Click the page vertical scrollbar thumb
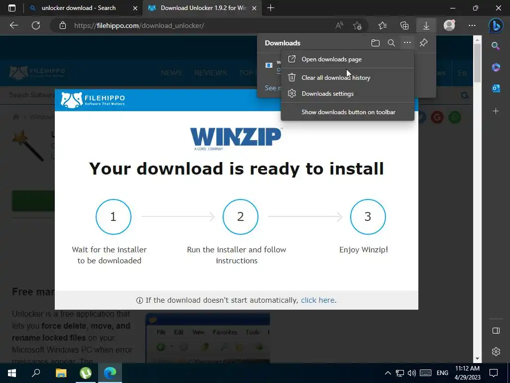510x383 pixels. coord(477,62)
